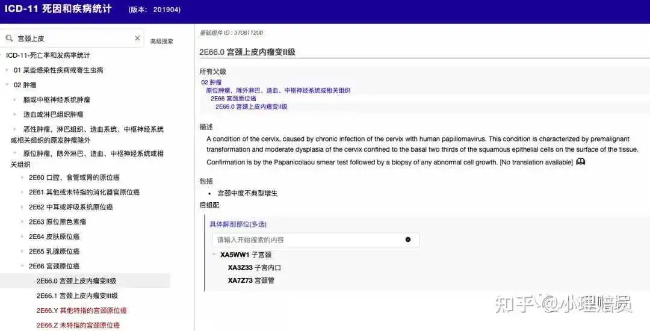The height and width of the screenshot is (331, 650).
Task: Open the 高级搜索 advanced search link
Action: [162, 41]
